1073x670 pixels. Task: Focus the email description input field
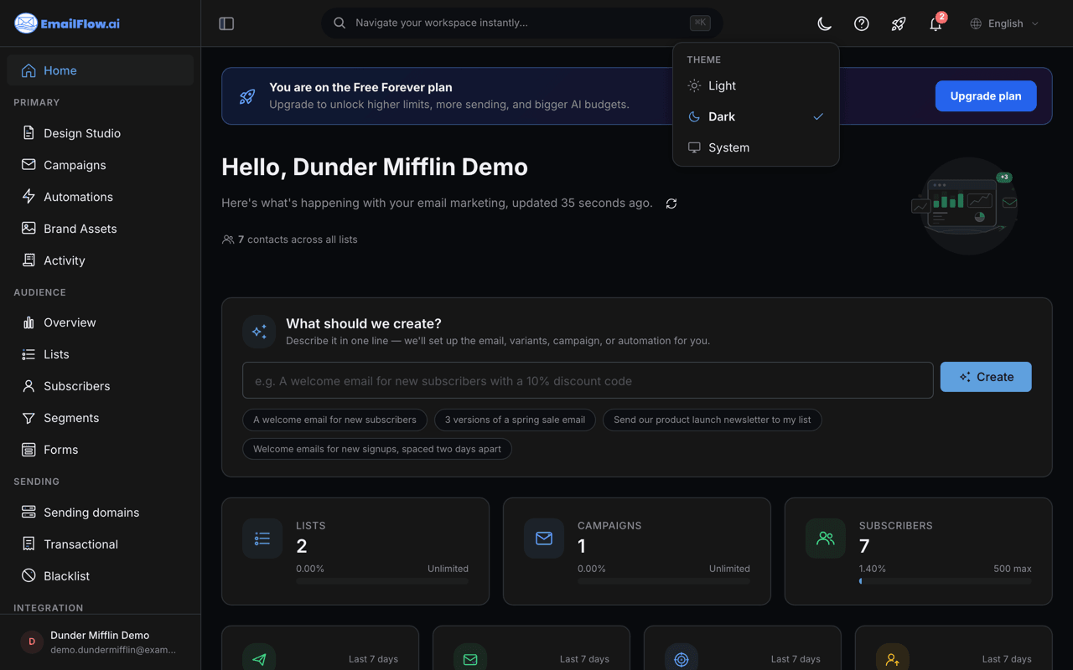(588, 380)
